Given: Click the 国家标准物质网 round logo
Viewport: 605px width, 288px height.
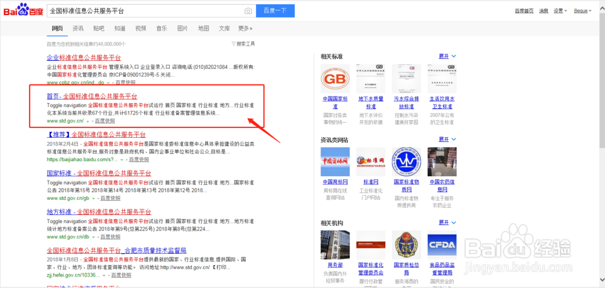Looking at the screenshot, I should (x=407, y=162).
